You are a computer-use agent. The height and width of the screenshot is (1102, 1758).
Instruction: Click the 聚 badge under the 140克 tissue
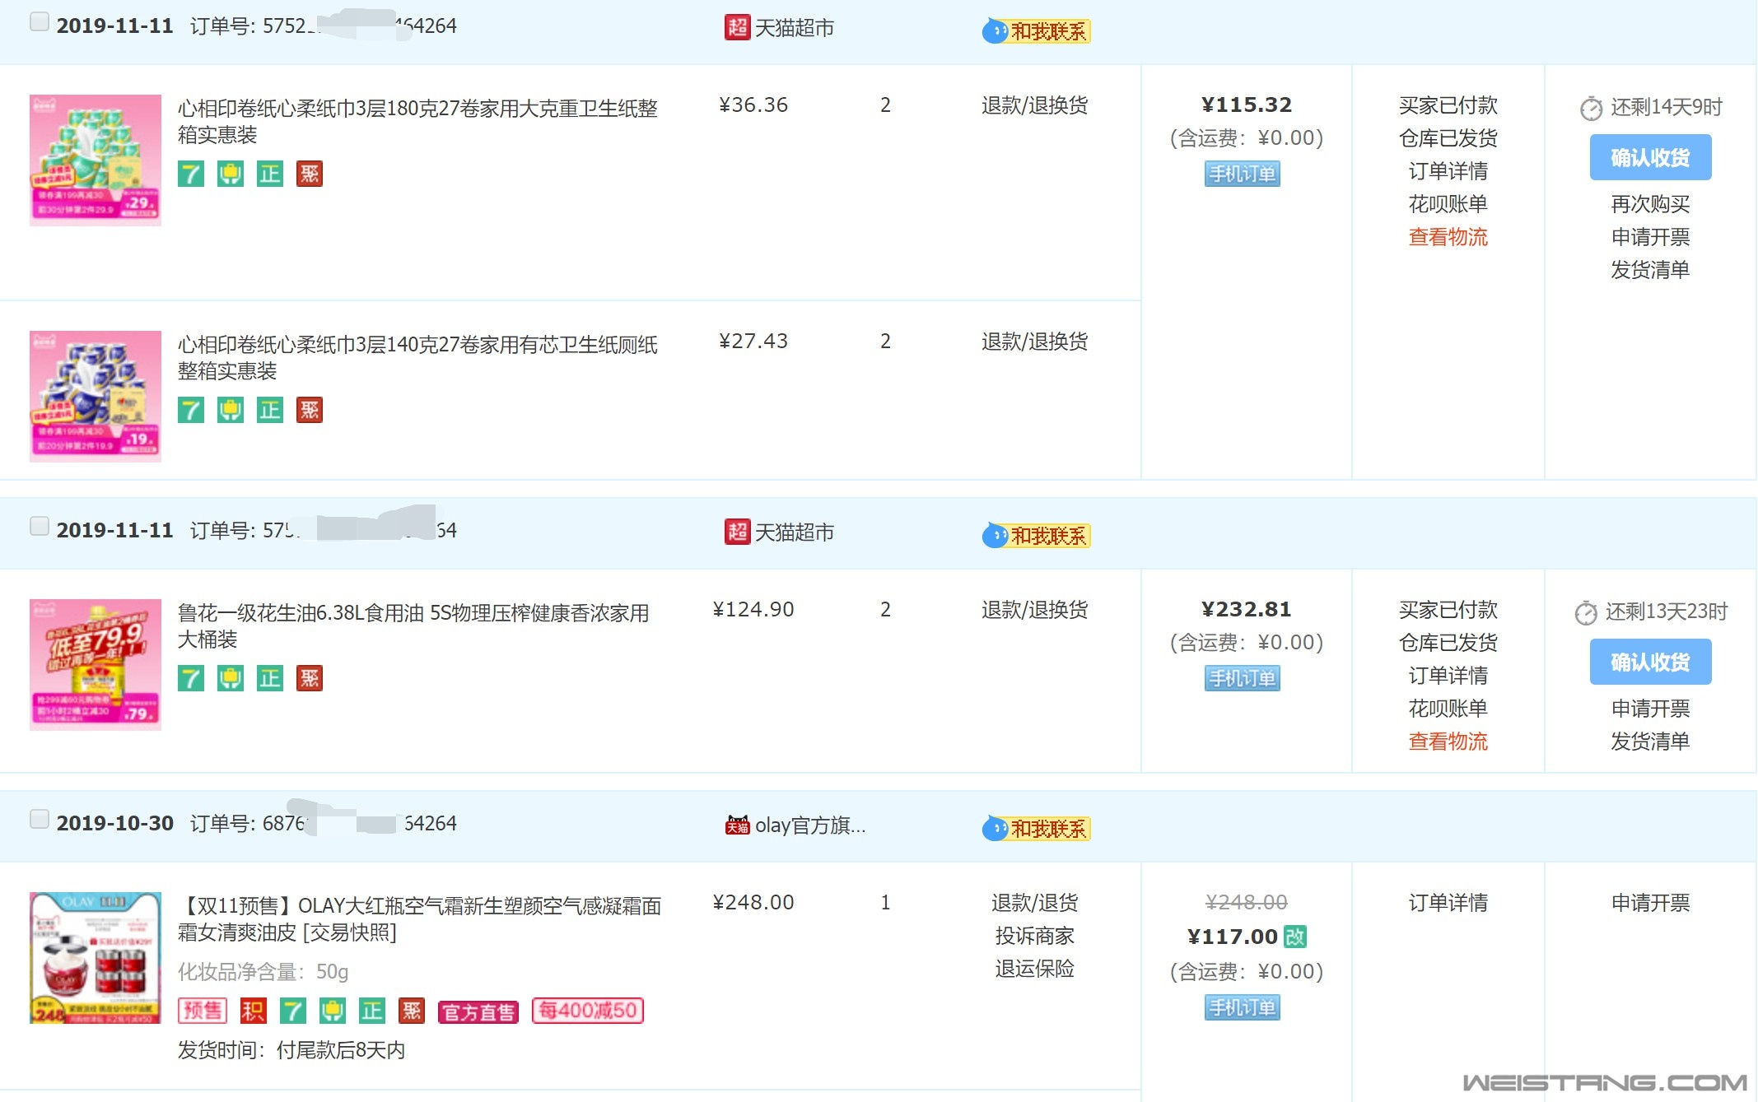tap(310, 410)
